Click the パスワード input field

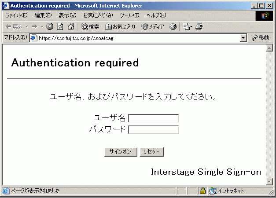tap(154, 129)
